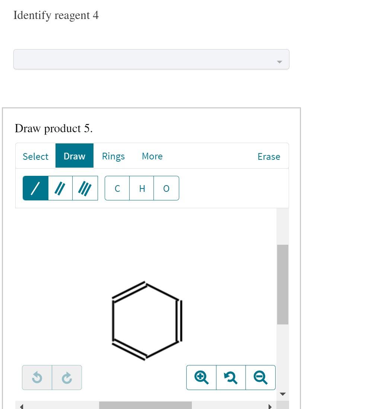Open the reagent 4 dropdown
Screen dimensions: 374x409
151,59
